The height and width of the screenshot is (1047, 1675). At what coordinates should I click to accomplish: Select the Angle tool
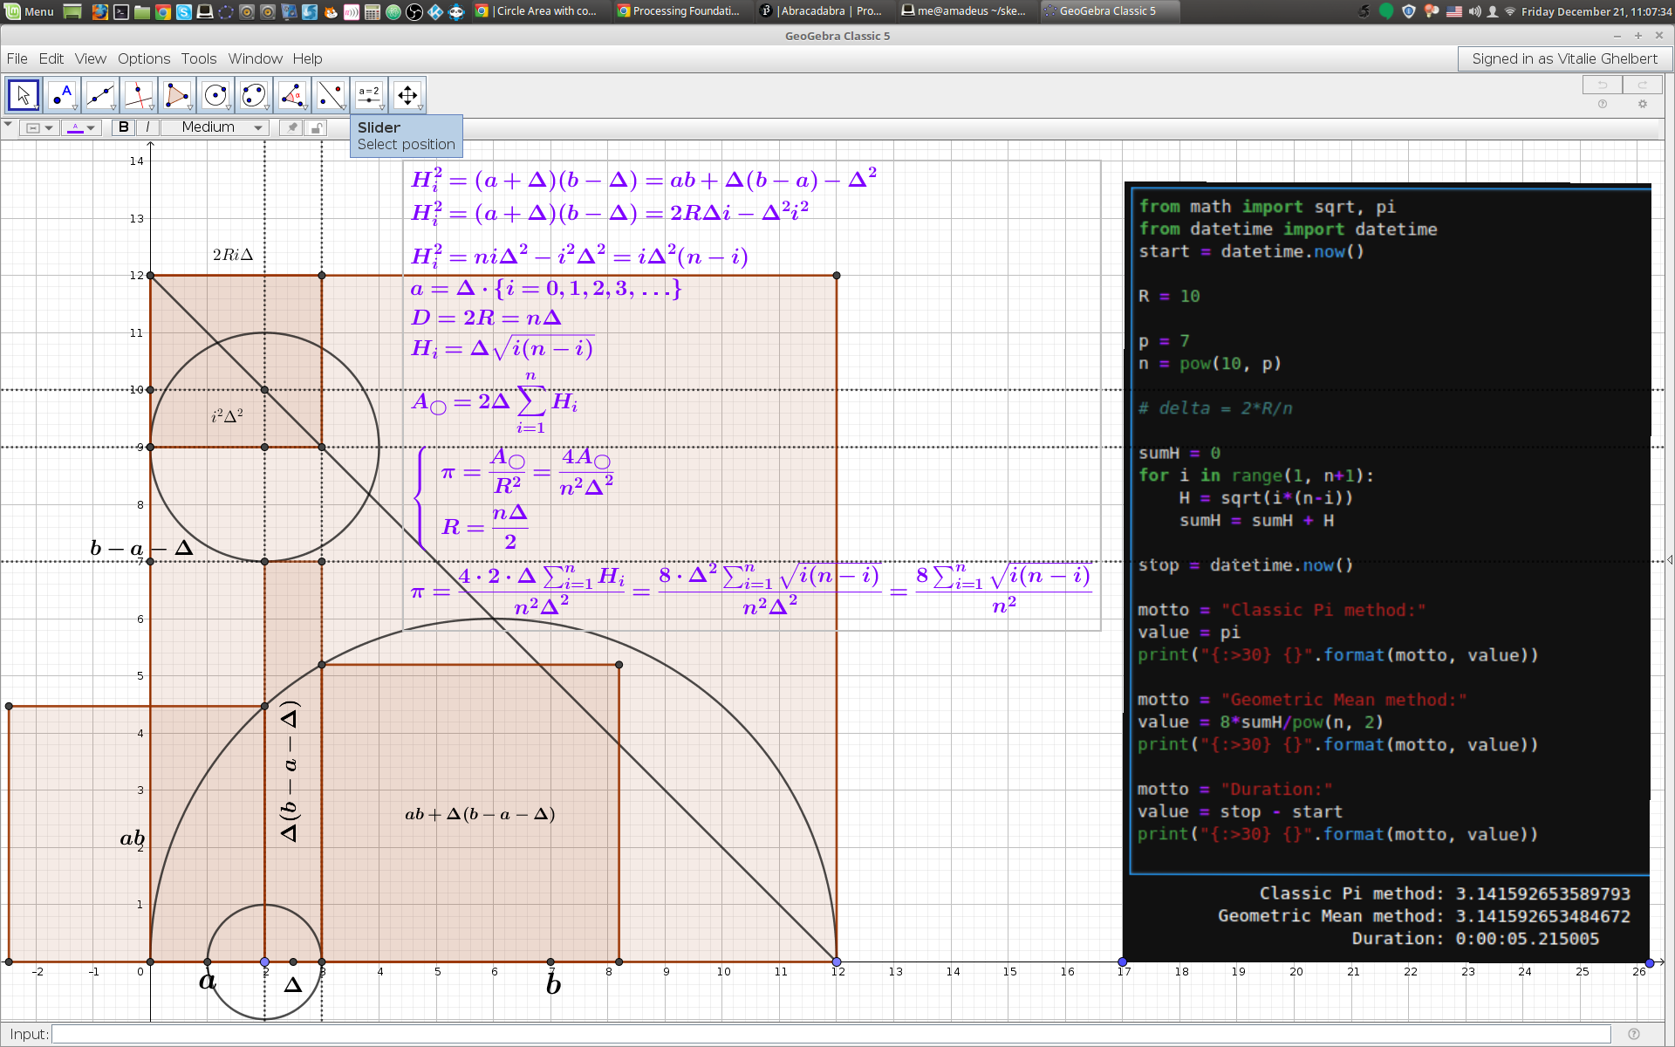click(x=292, y=95)
